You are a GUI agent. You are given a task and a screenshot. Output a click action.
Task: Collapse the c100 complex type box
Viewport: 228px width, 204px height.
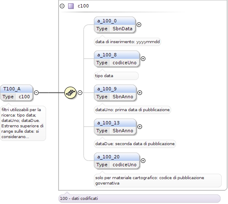(x=62, y=6)
